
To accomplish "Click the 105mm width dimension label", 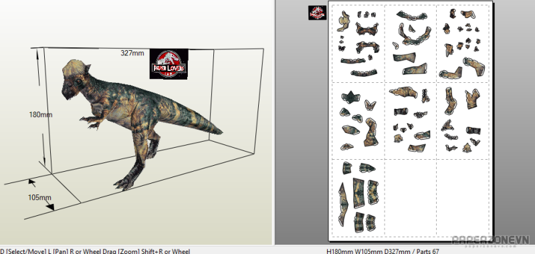I will click(x=39, y=197).
